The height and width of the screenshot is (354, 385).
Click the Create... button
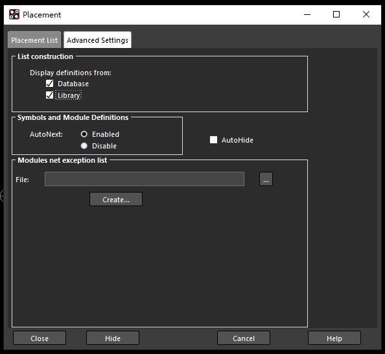(116, 199)
